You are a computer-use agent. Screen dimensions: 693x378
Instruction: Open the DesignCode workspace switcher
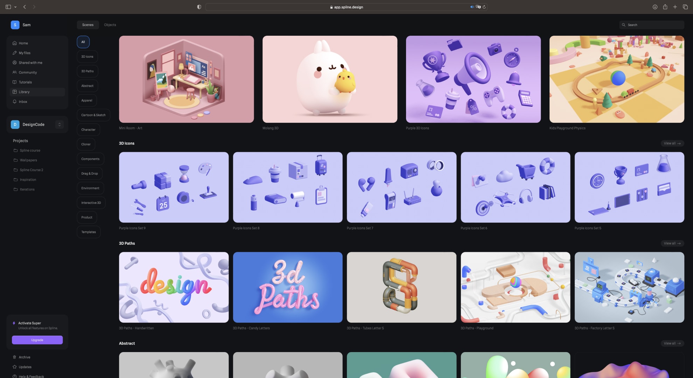pos(59,124)
